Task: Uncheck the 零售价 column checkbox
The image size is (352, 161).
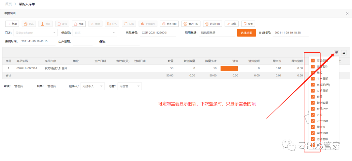Action: 313,127
